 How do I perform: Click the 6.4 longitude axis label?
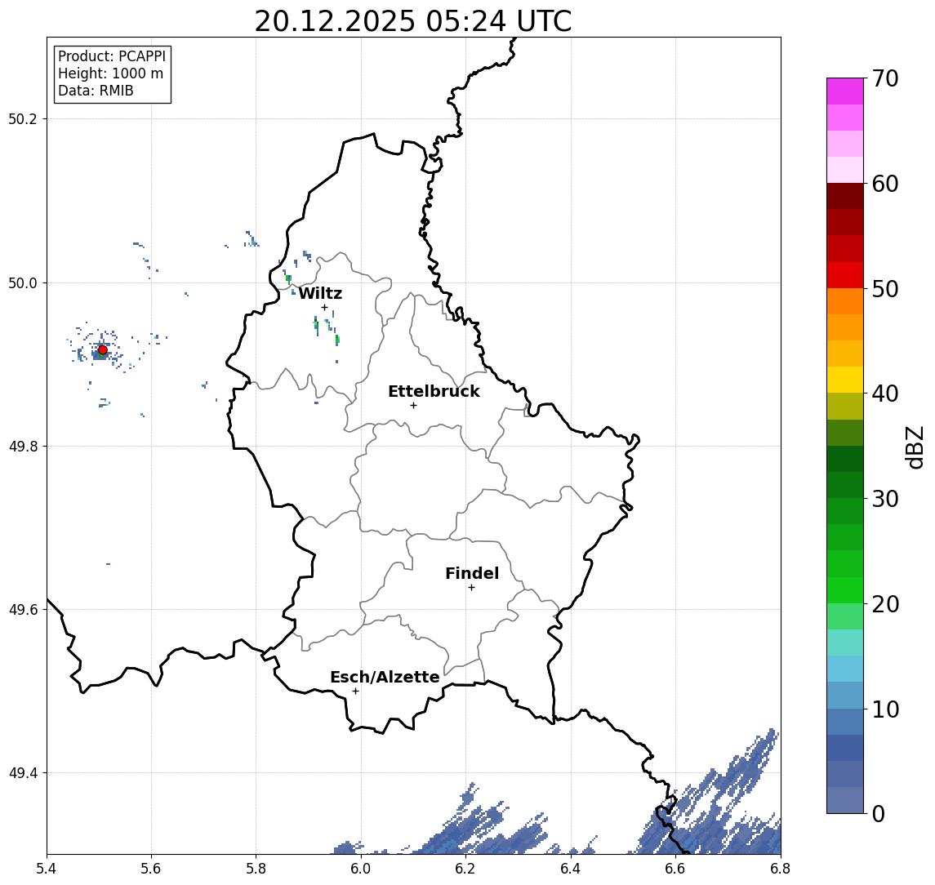click(571, 869)
